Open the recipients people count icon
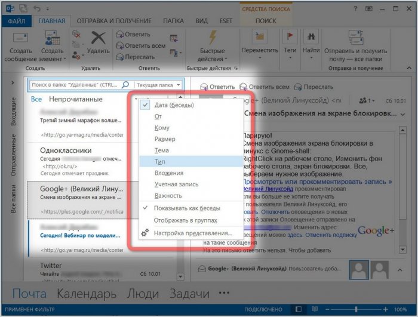The width and height of the screenshot is (418, 317). pyautogui.click(x=367, y=101)
